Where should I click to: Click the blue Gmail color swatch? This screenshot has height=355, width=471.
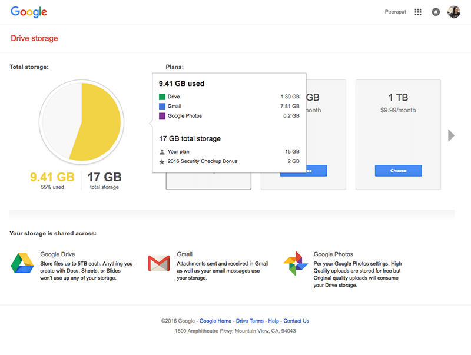(162, 107)
